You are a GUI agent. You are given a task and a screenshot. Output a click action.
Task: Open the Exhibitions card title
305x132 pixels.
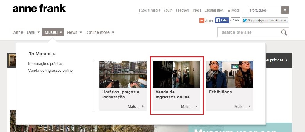(221, 92)
